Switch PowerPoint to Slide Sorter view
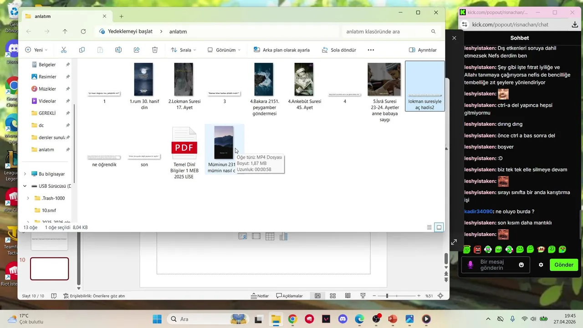This screenshot has width=583, height=328. tap(333, 296)
